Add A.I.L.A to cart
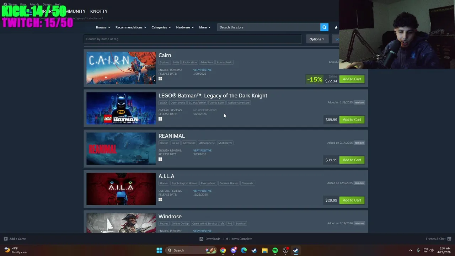This screenshot has width=455, height=256. coord(352,200)
